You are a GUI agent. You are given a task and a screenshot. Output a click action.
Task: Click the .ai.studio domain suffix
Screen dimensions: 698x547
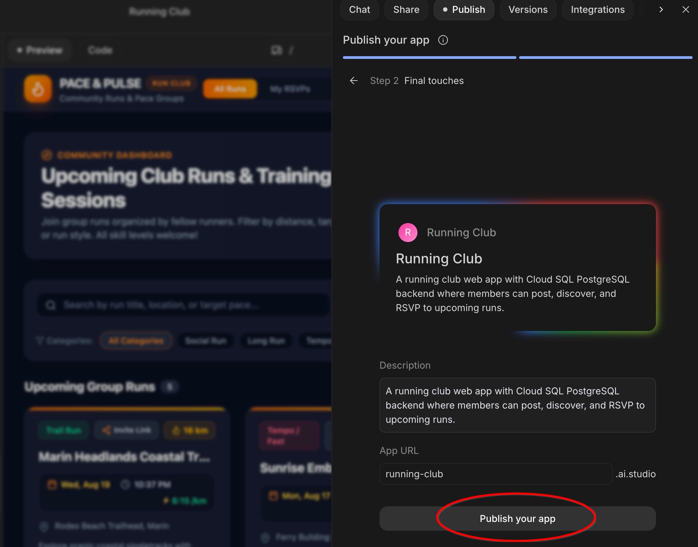click(x=635, y=474)
